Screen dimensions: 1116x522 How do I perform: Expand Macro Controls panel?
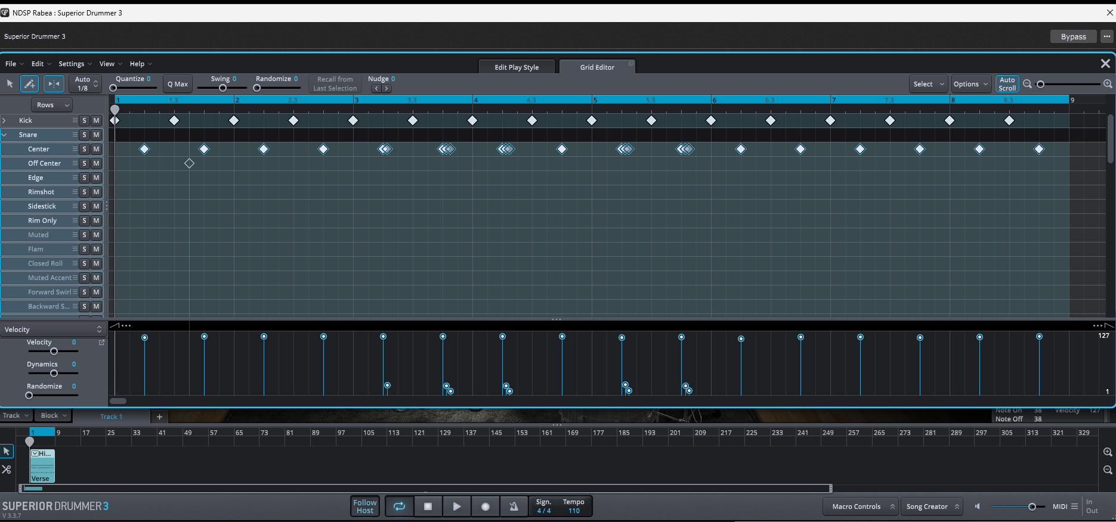point(861,507)
